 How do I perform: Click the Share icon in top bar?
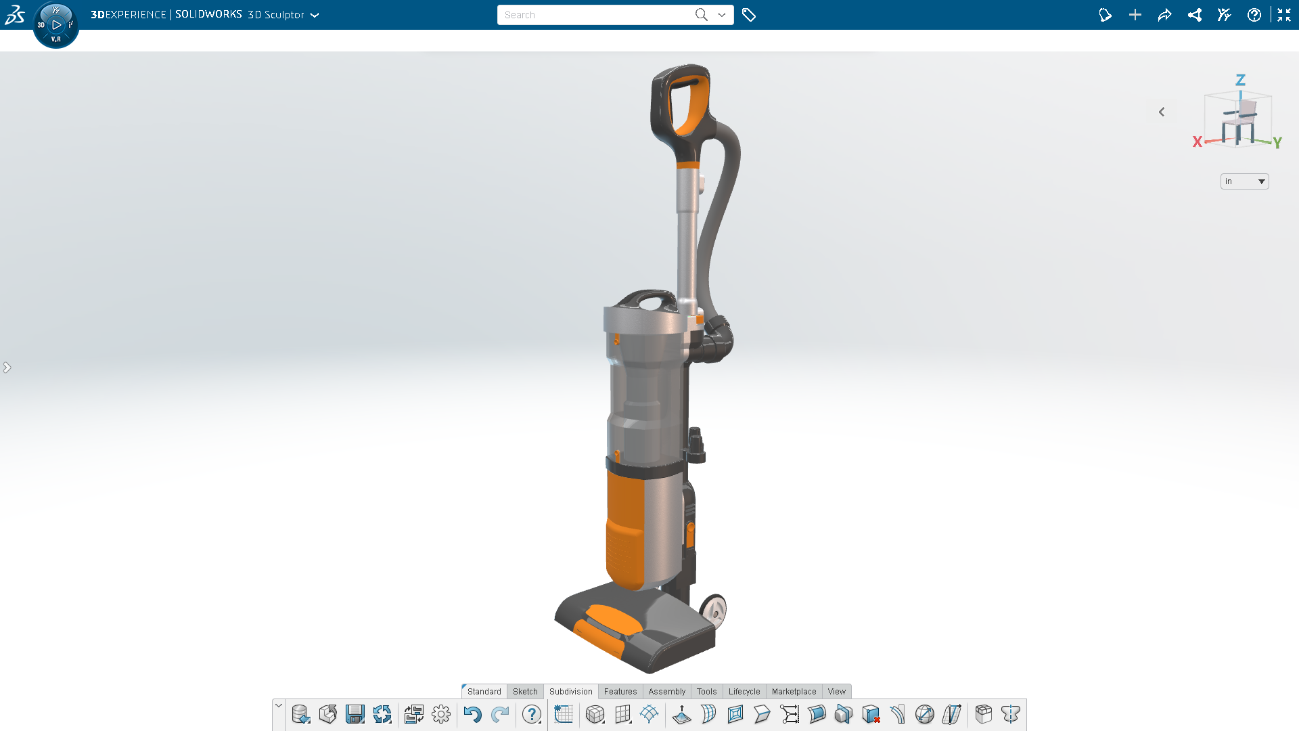click(x=1165, y=15)
